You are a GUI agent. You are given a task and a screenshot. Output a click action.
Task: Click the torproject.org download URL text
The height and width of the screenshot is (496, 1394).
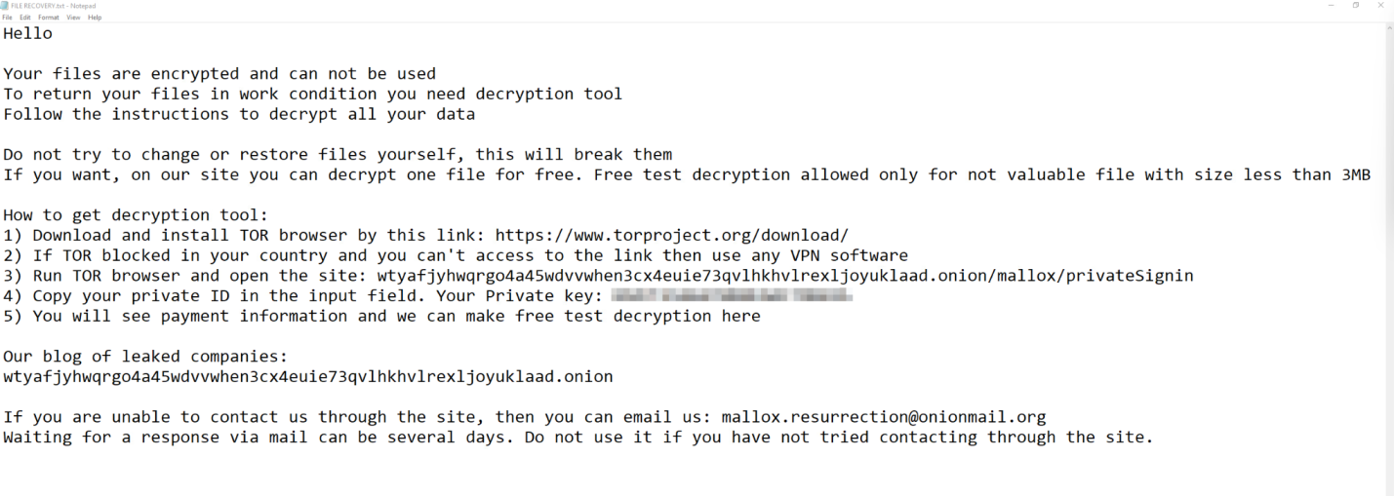tap(671, 235)
